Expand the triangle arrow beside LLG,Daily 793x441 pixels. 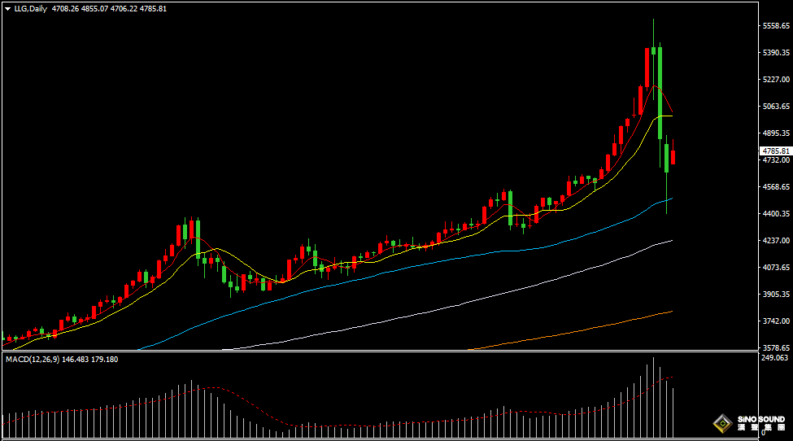(x=7, y=9)
